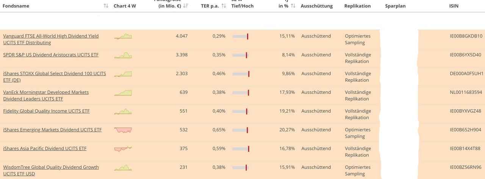
Task: Click the Vanguard 52-week low/high range bar
Action: pos(240,36)
